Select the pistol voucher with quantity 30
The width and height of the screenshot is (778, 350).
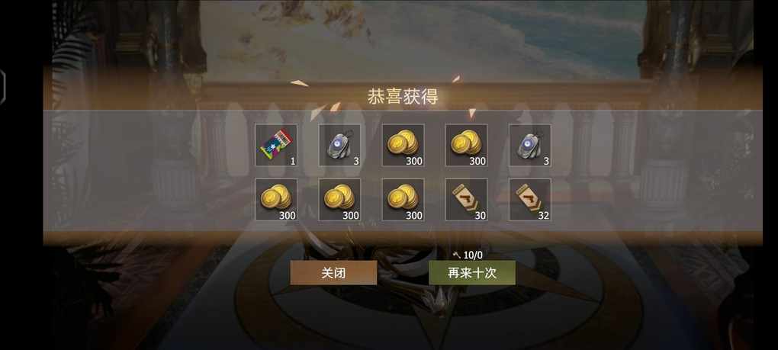pyautogui.click(x=466, y=199)
